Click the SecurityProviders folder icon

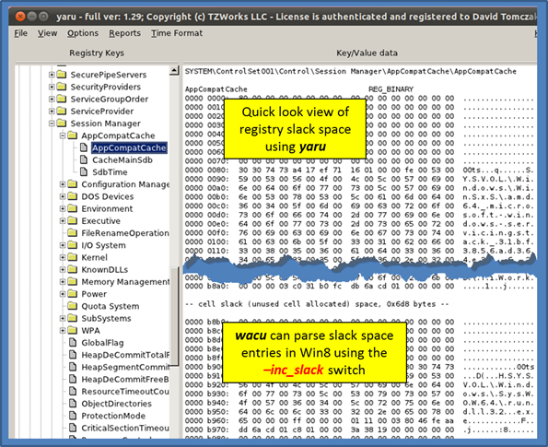pyautogui.click(x=62, y=87)
